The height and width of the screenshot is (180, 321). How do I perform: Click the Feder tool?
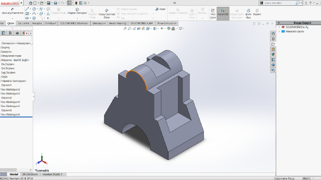click(x=160, y=9)
